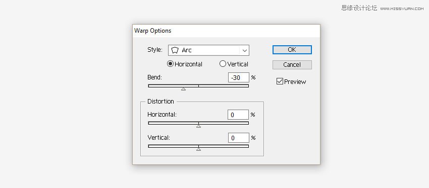Viewport: 429px width, 188px height.
Task: Click the Bend slider track right half
Action: 224,86
